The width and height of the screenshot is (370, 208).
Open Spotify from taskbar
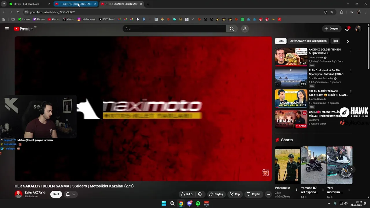(x=198, y=203)
